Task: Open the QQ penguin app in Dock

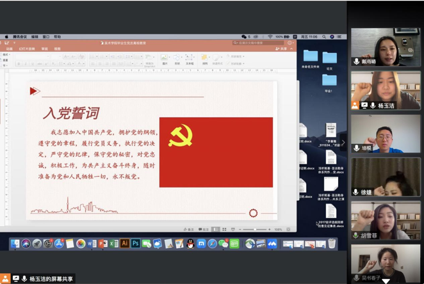Action: pos(190,244)
